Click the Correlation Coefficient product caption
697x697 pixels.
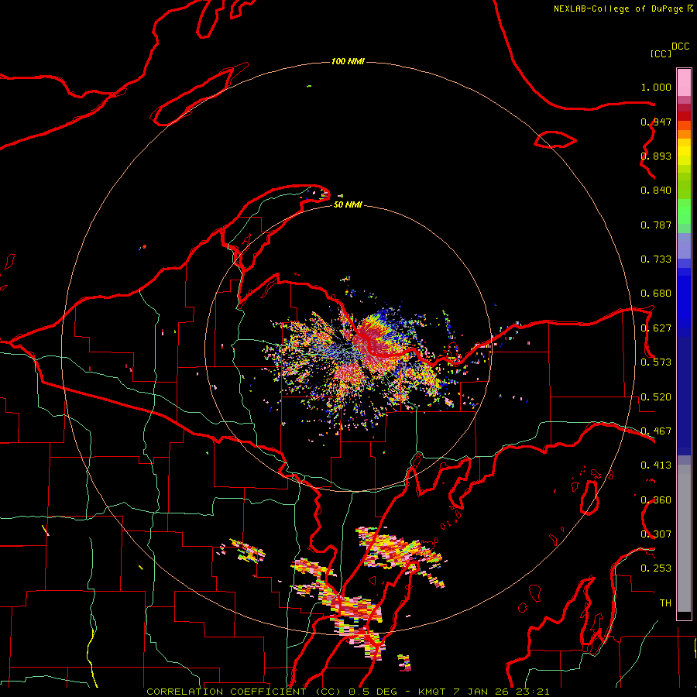pyautogui.click(x=348, y=692)
